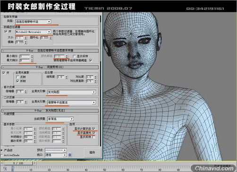237x172 pixels.
Task: Click frame 80 on the timeline
Action: tap(160, 169)
